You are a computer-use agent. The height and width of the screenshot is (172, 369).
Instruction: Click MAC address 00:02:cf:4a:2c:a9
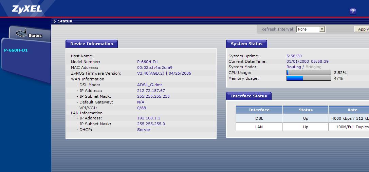tap(154, 68)
